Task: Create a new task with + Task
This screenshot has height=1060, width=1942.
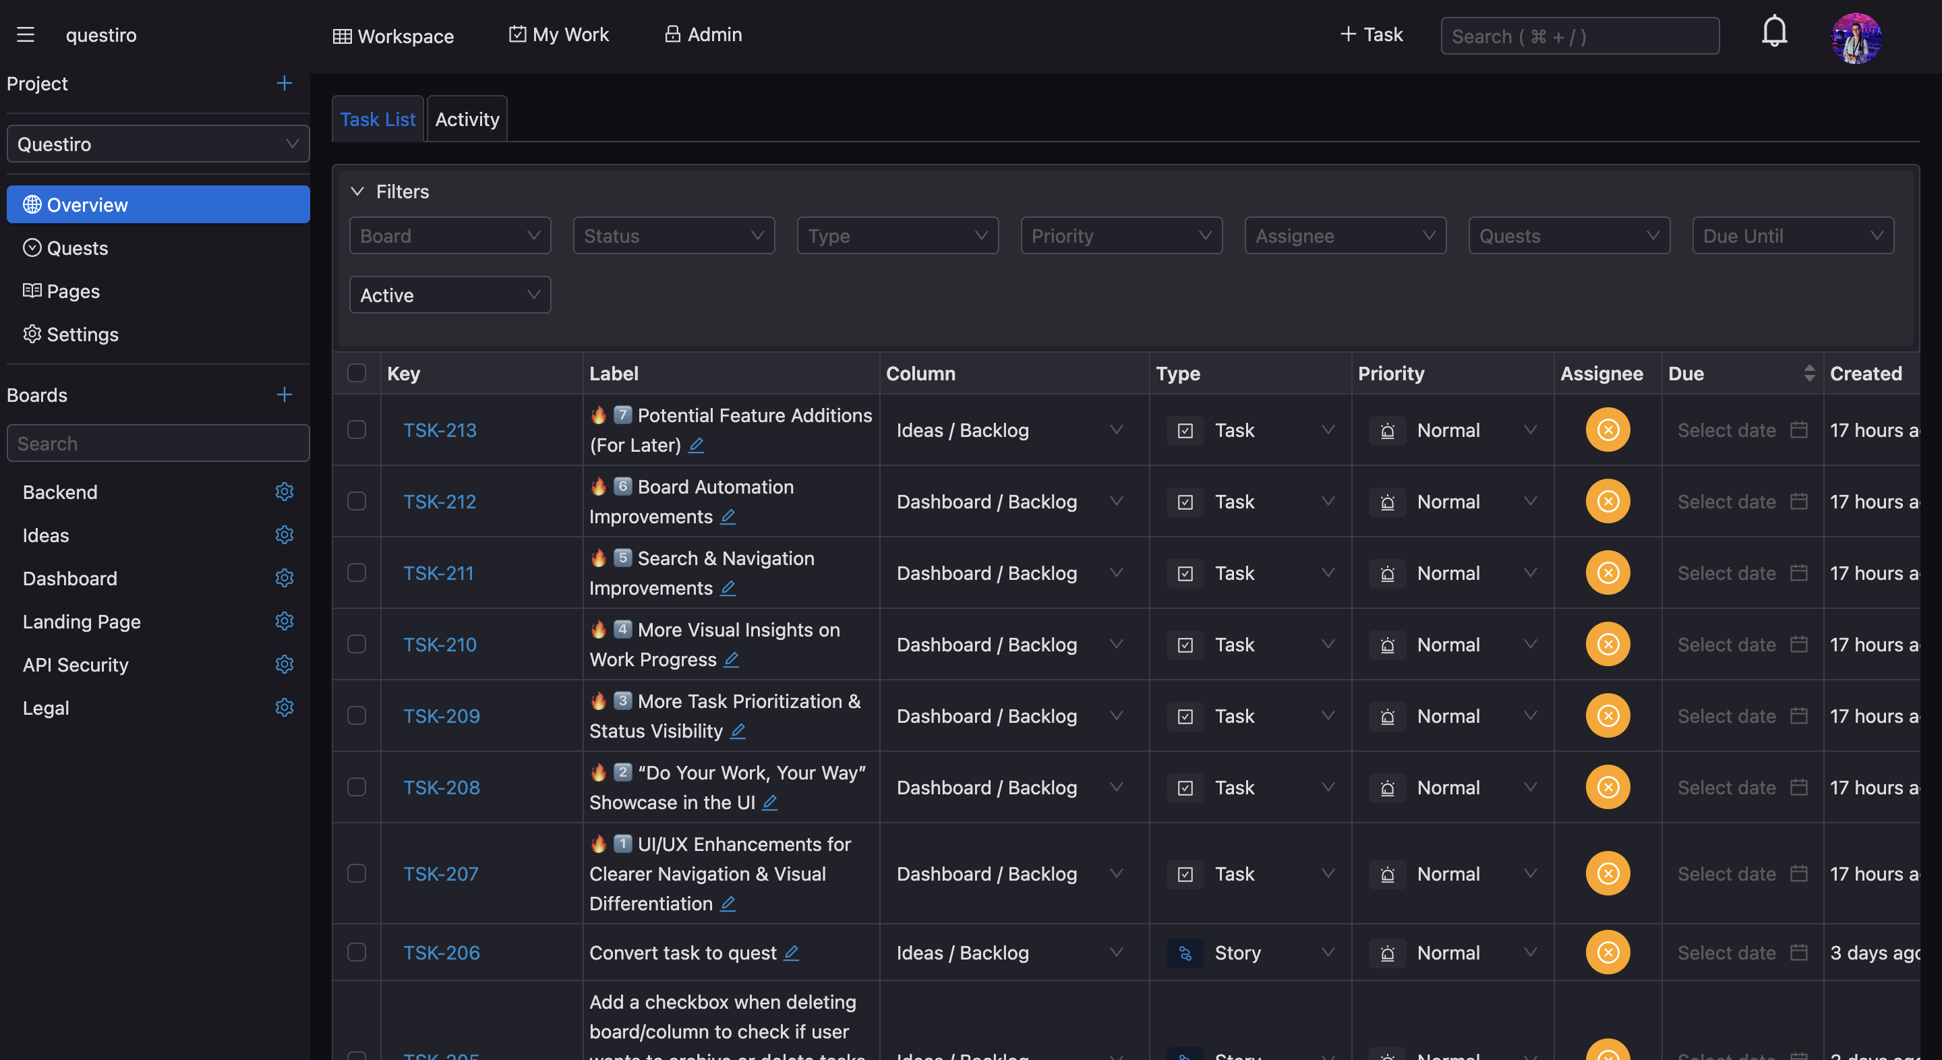Action: 1372,34
